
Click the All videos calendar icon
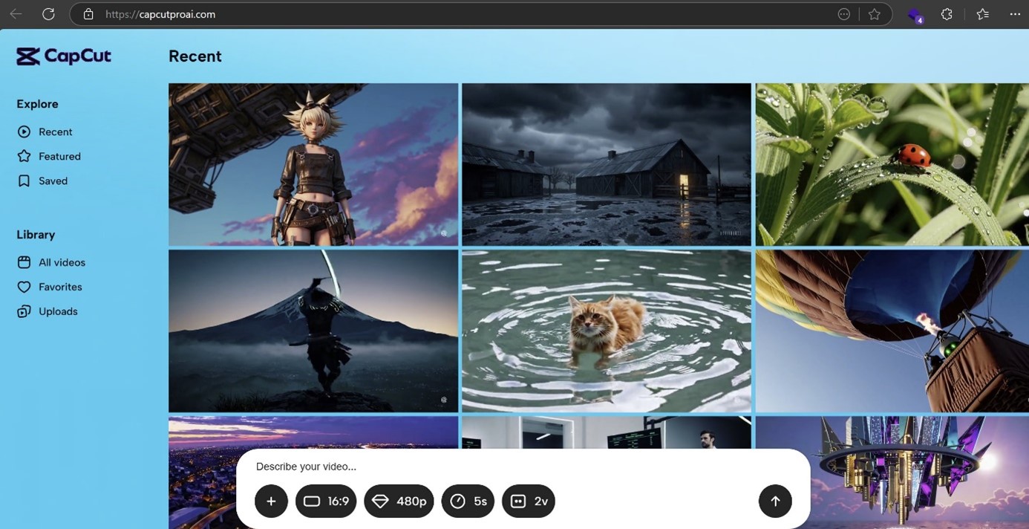tap(24, 262)
